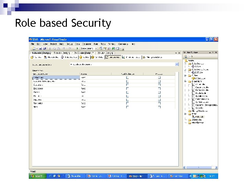Viewport: 247px width, 185px height.
Task: Open the Debug menu
Action: (69, 44)
